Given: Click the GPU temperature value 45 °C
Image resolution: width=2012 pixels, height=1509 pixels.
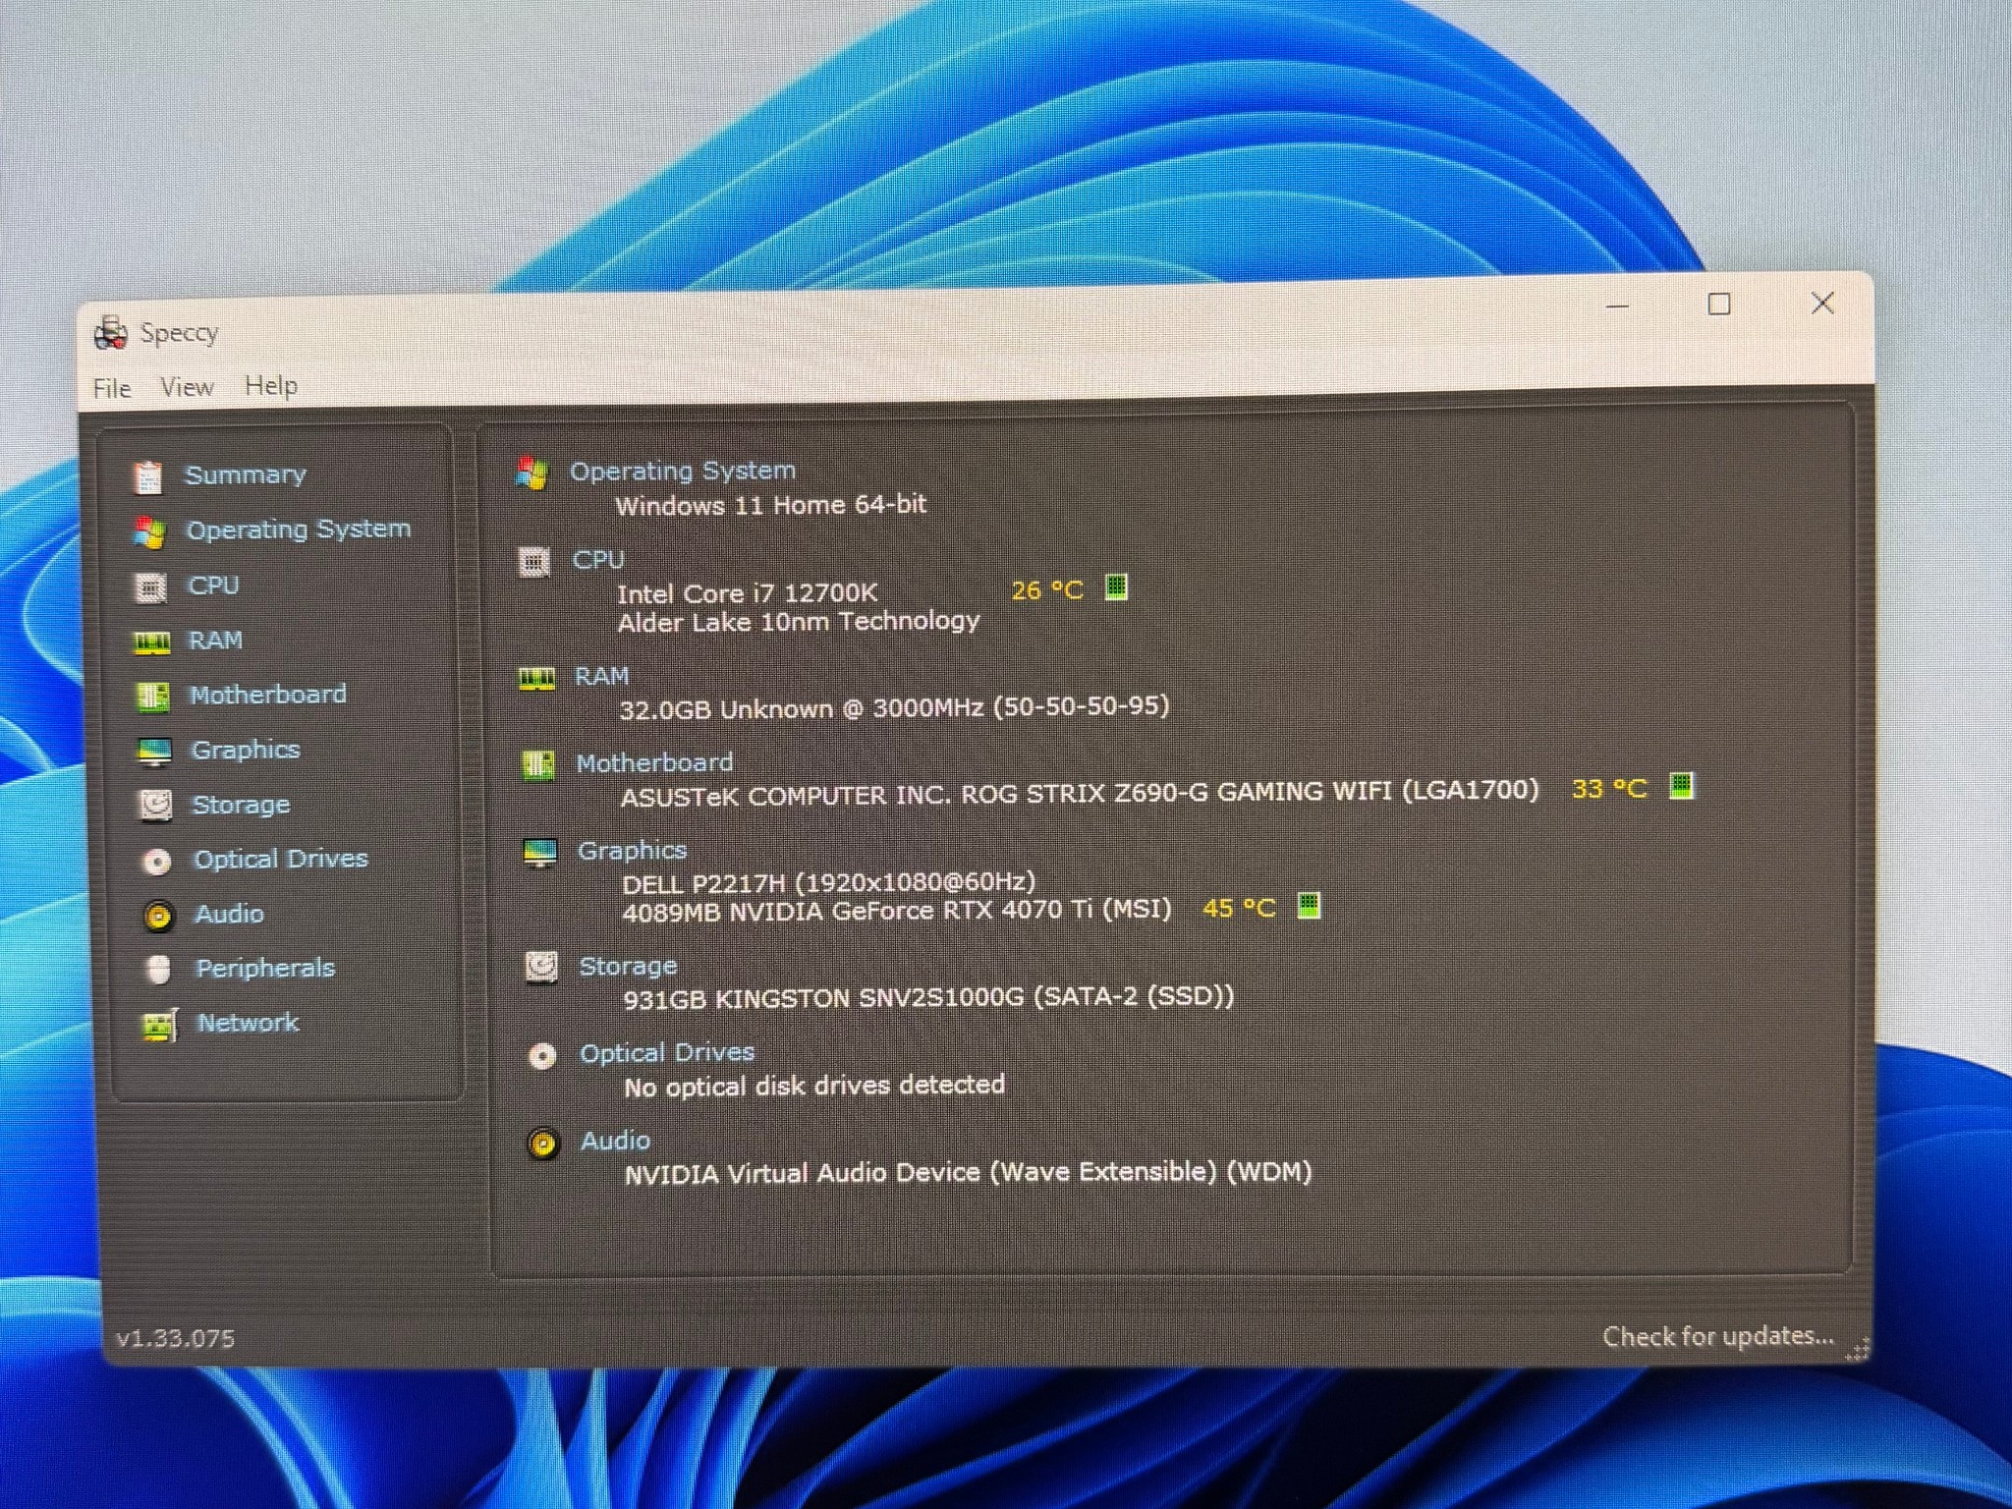Looking at the screenshot, I should coord(1239,909).
